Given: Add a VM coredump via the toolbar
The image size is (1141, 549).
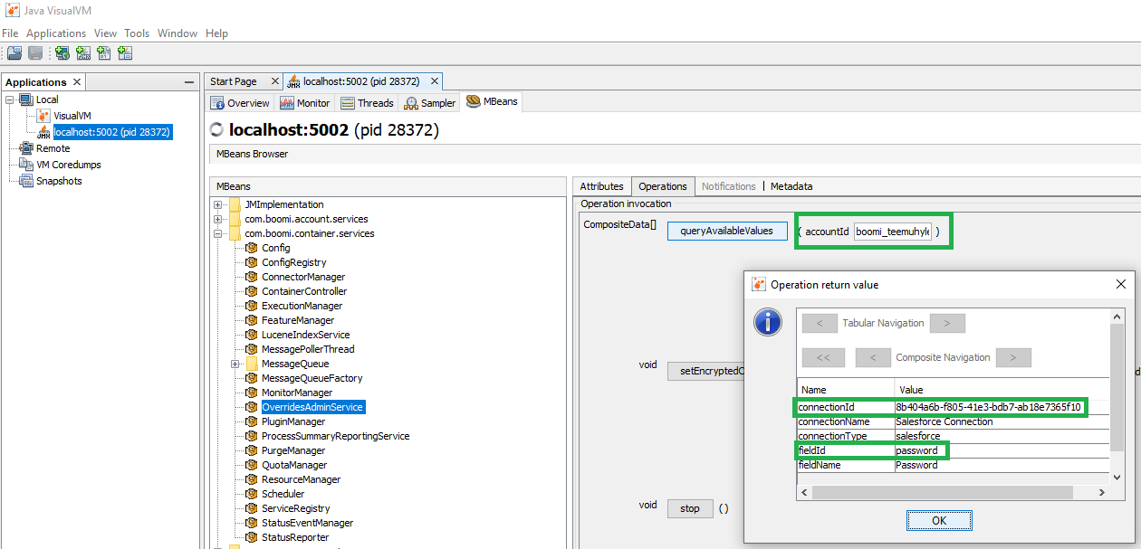Looking at the screenshot, I should click(x=103, y=52).
